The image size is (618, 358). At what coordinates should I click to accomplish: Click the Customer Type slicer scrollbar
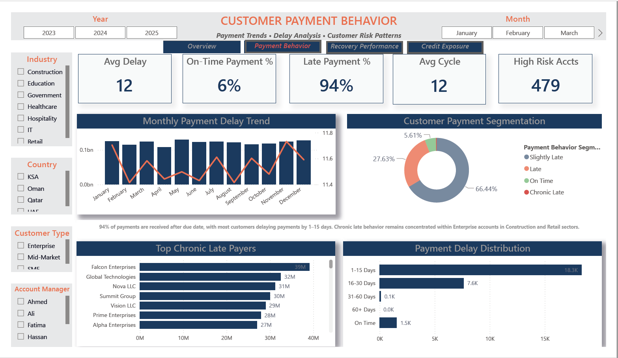[x=67, y=252]
